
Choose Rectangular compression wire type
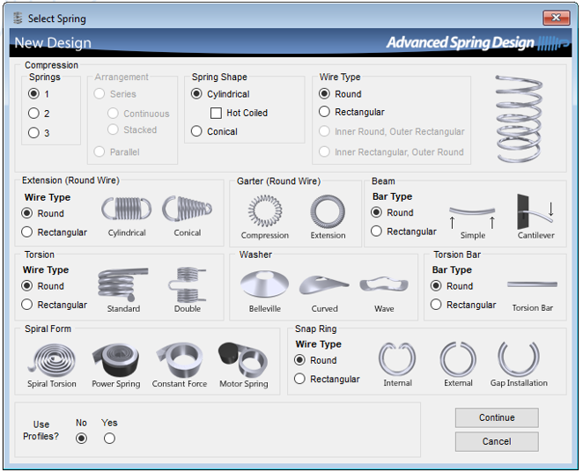point(324,112)
